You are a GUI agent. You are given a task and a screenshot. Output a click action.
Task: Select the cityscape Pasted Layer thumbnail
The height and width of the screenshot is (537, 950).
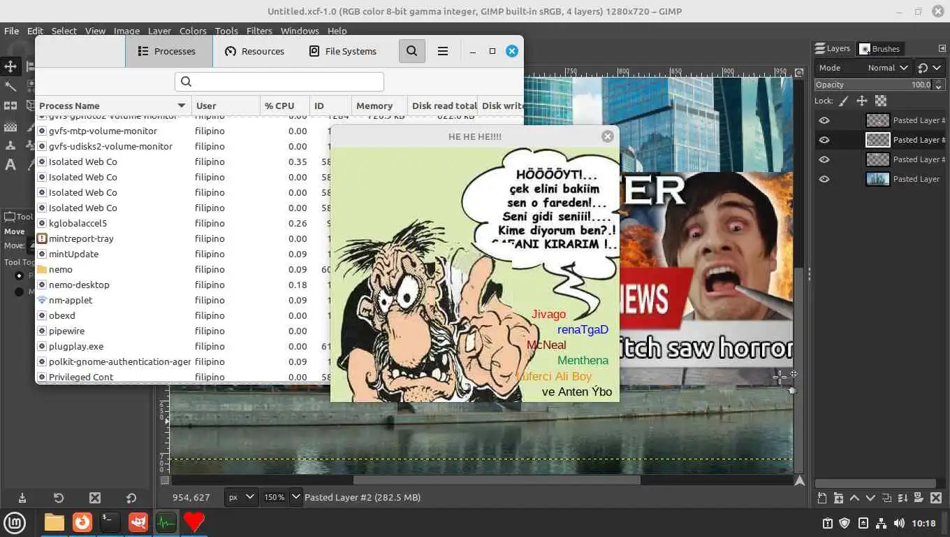(877, 179)
